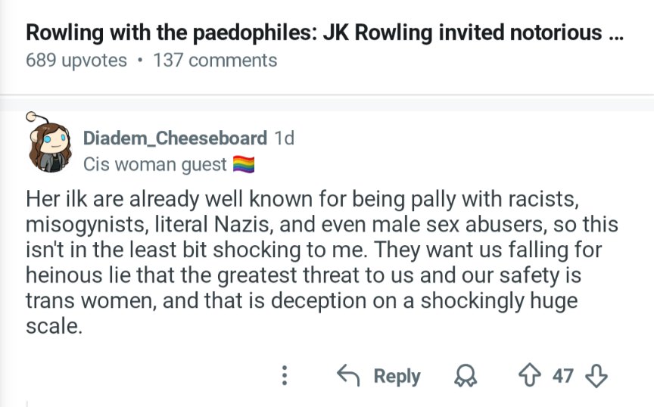
Task: Click the dot separator between upvotes and comments
Action: pyautogui.click(x=140, y=61)
